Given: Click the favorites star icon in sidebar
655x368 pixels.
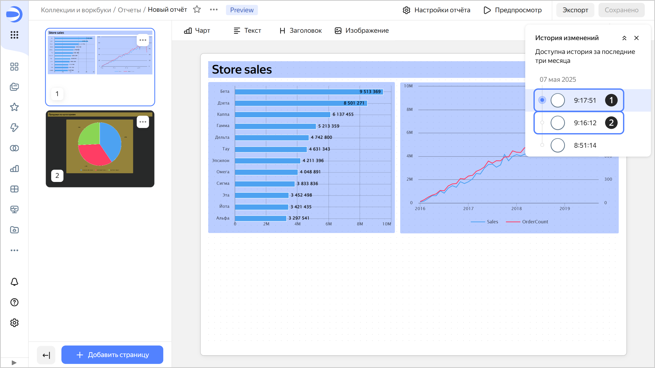Looking at the screenshot, I should click(14, 107).
